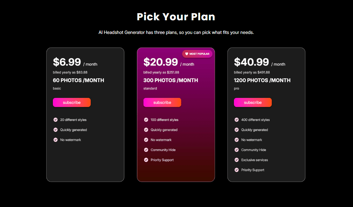Click checkmark beside basic plan No watermark
The width and height of the screenshot is (353, 207).
(x=55, y=140)
